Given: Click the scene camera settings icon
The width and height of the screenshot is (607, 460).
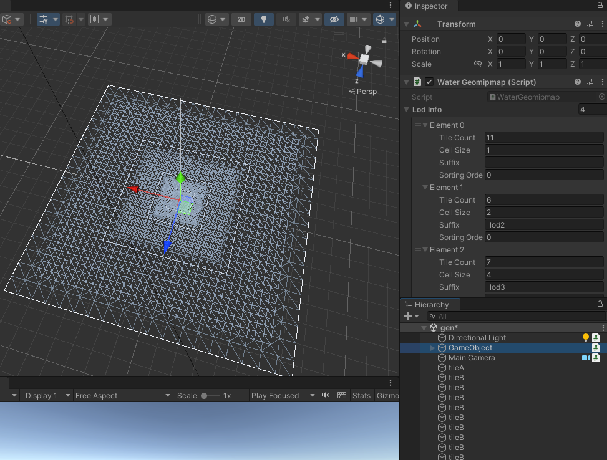Looking at the screenshot, I should point(354,19).
